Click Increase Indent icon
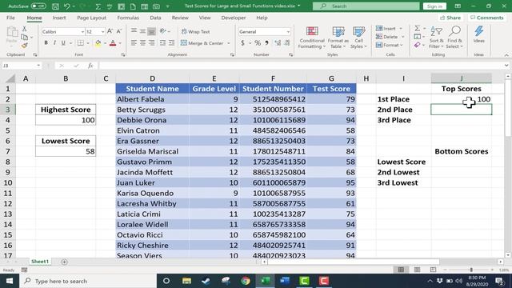Screen dimensions: 512x288 coord(171,42)
